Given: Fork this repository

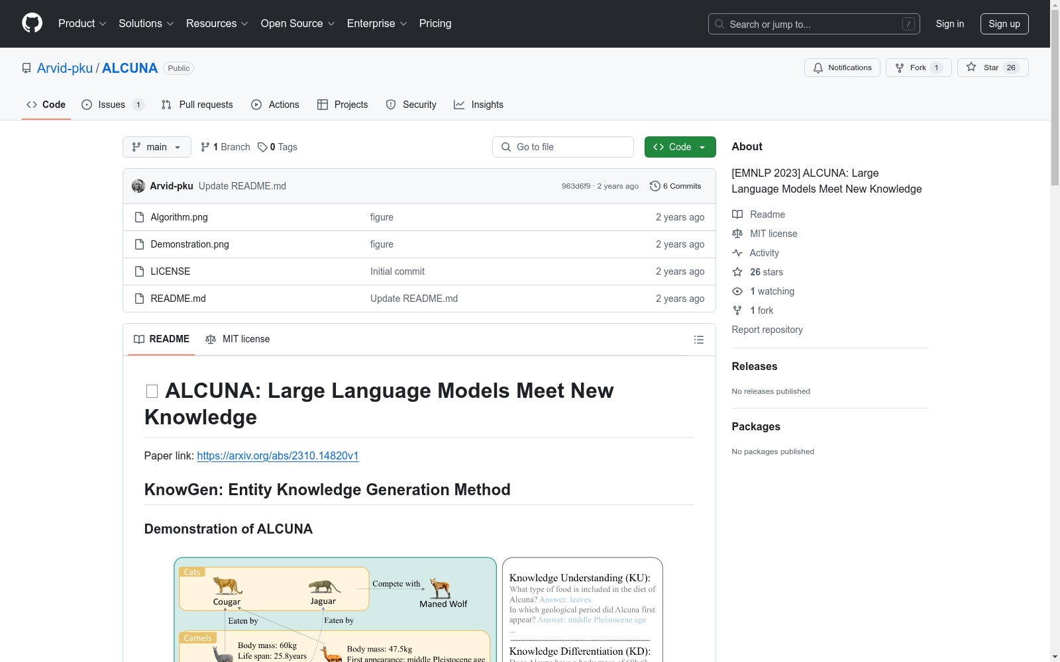Looking at the screenshot, I should pos(918,68).
